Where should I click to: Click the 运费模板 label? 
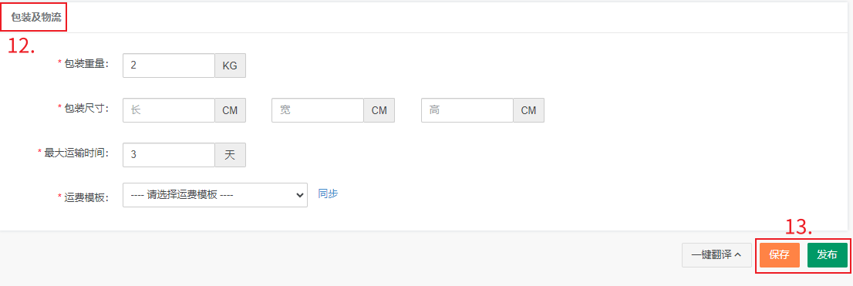86,197
